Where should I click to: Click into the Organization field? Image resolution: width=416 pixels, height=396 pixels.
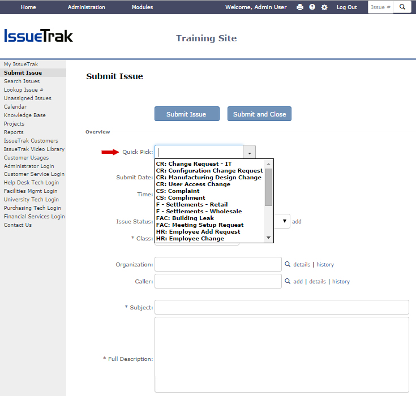pyautogui.click(x=218, y=264)
